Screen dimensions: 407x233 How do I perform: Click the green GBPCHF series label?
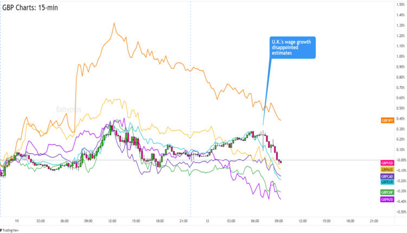387,192
